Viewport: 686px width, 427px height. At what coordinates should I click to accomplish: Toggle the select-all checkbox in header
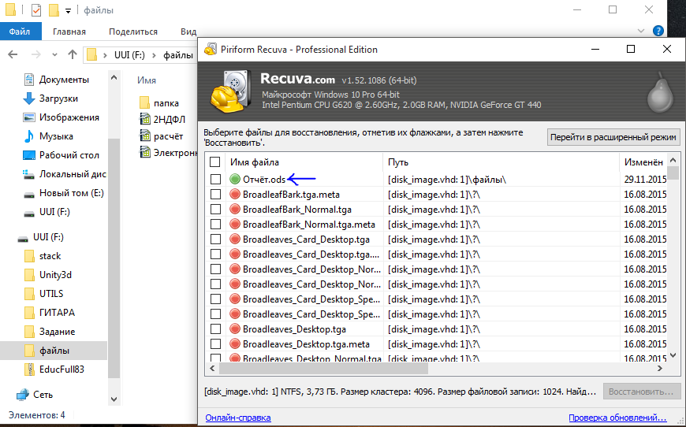click(215, 162)
